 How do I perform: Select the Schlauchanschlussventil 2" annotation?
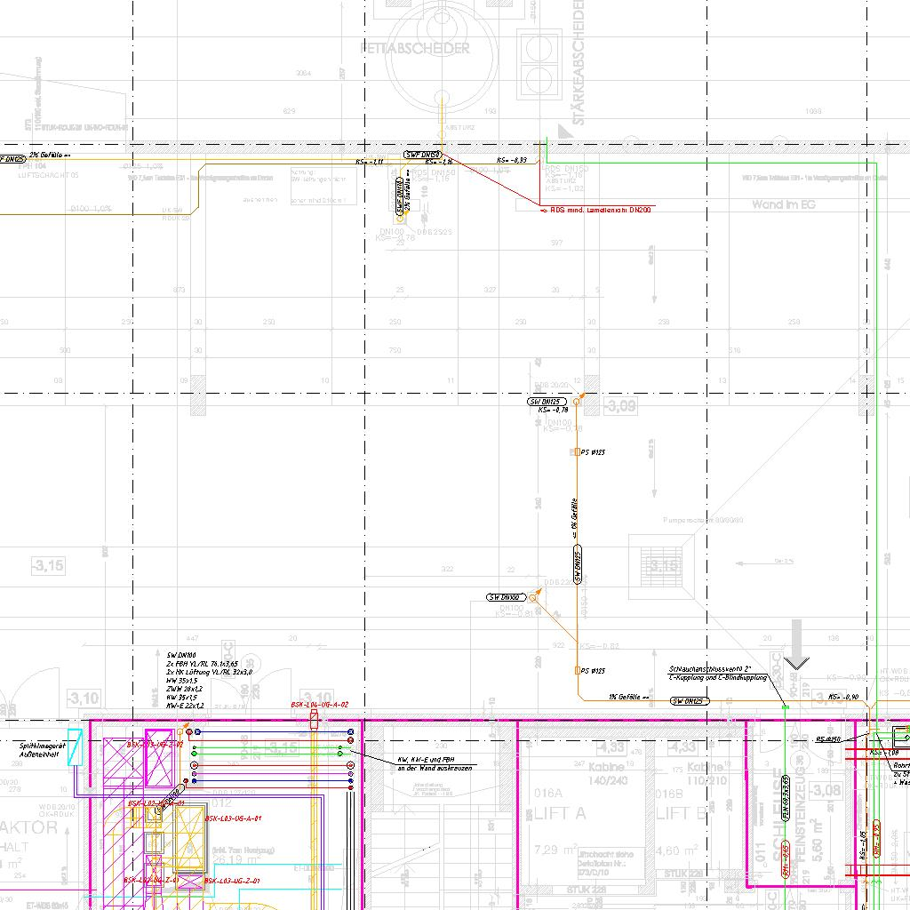pos(710,669)
